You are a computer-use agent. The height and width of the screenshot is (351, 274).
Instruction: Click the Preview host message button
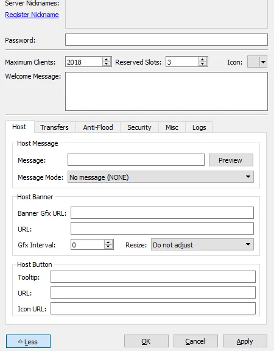pos(231,160)
